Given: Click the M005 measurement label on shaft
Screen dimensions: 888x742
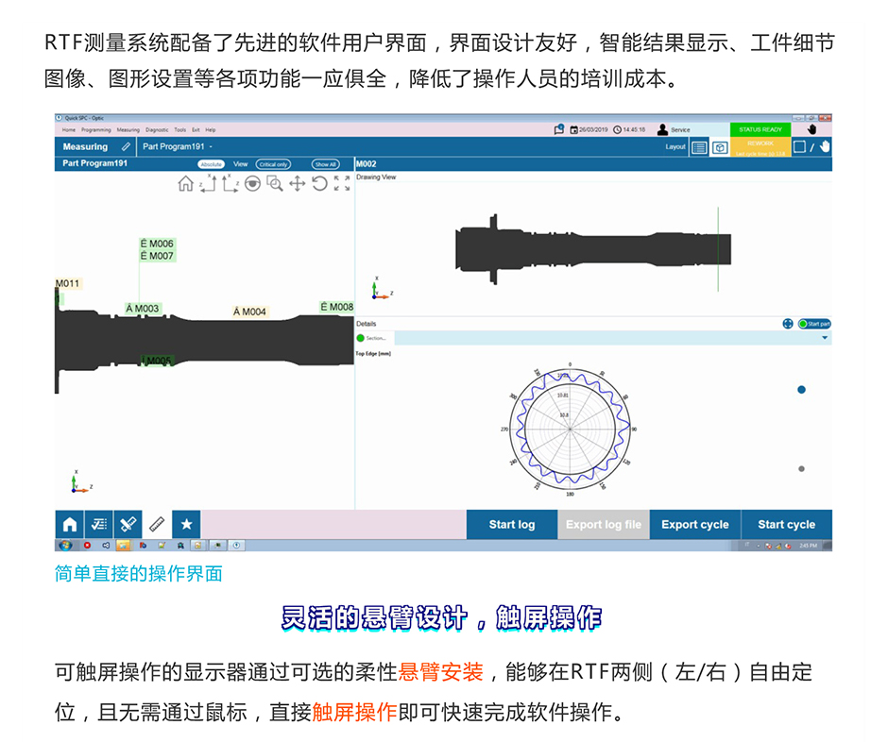Looking at the screenshot, I should point(156,361).
